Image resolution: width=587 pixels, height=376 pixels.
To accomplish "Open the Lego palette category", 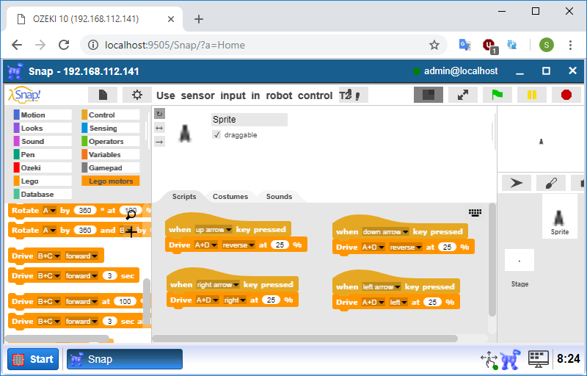I will pos(43,181).
